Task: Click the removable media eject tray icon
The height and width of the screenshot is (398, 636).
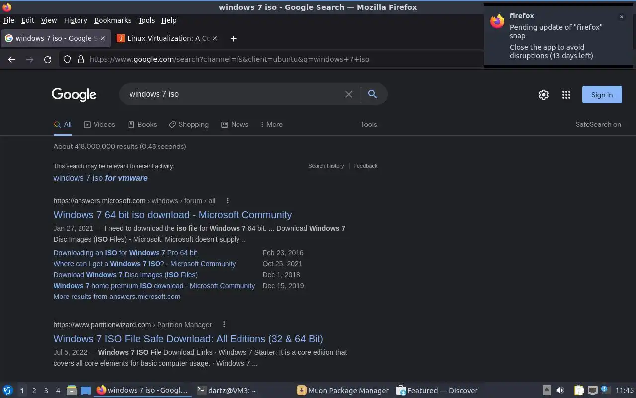Action: point(546,390)
